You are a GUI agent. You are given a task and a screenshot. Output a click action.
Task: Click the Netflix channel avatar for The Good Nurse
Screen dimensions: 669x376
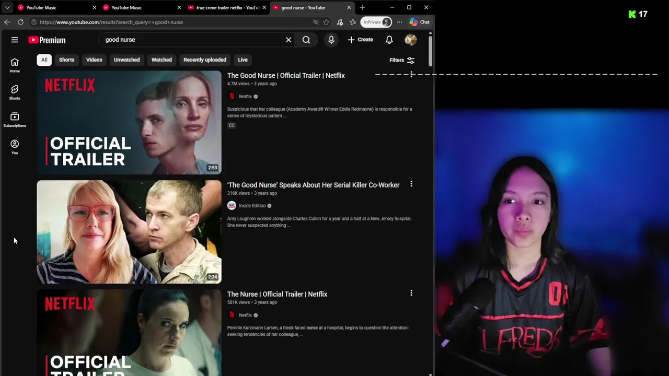[232, 96]
